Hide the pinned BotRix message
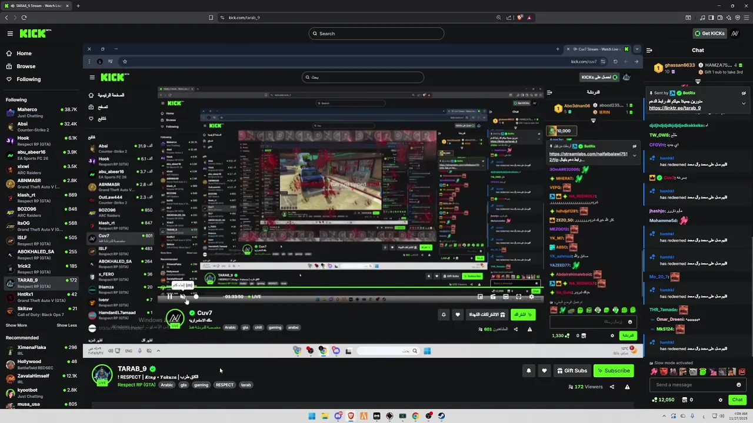753x423 pixels. pyautogui.click(x=744, y=93)
